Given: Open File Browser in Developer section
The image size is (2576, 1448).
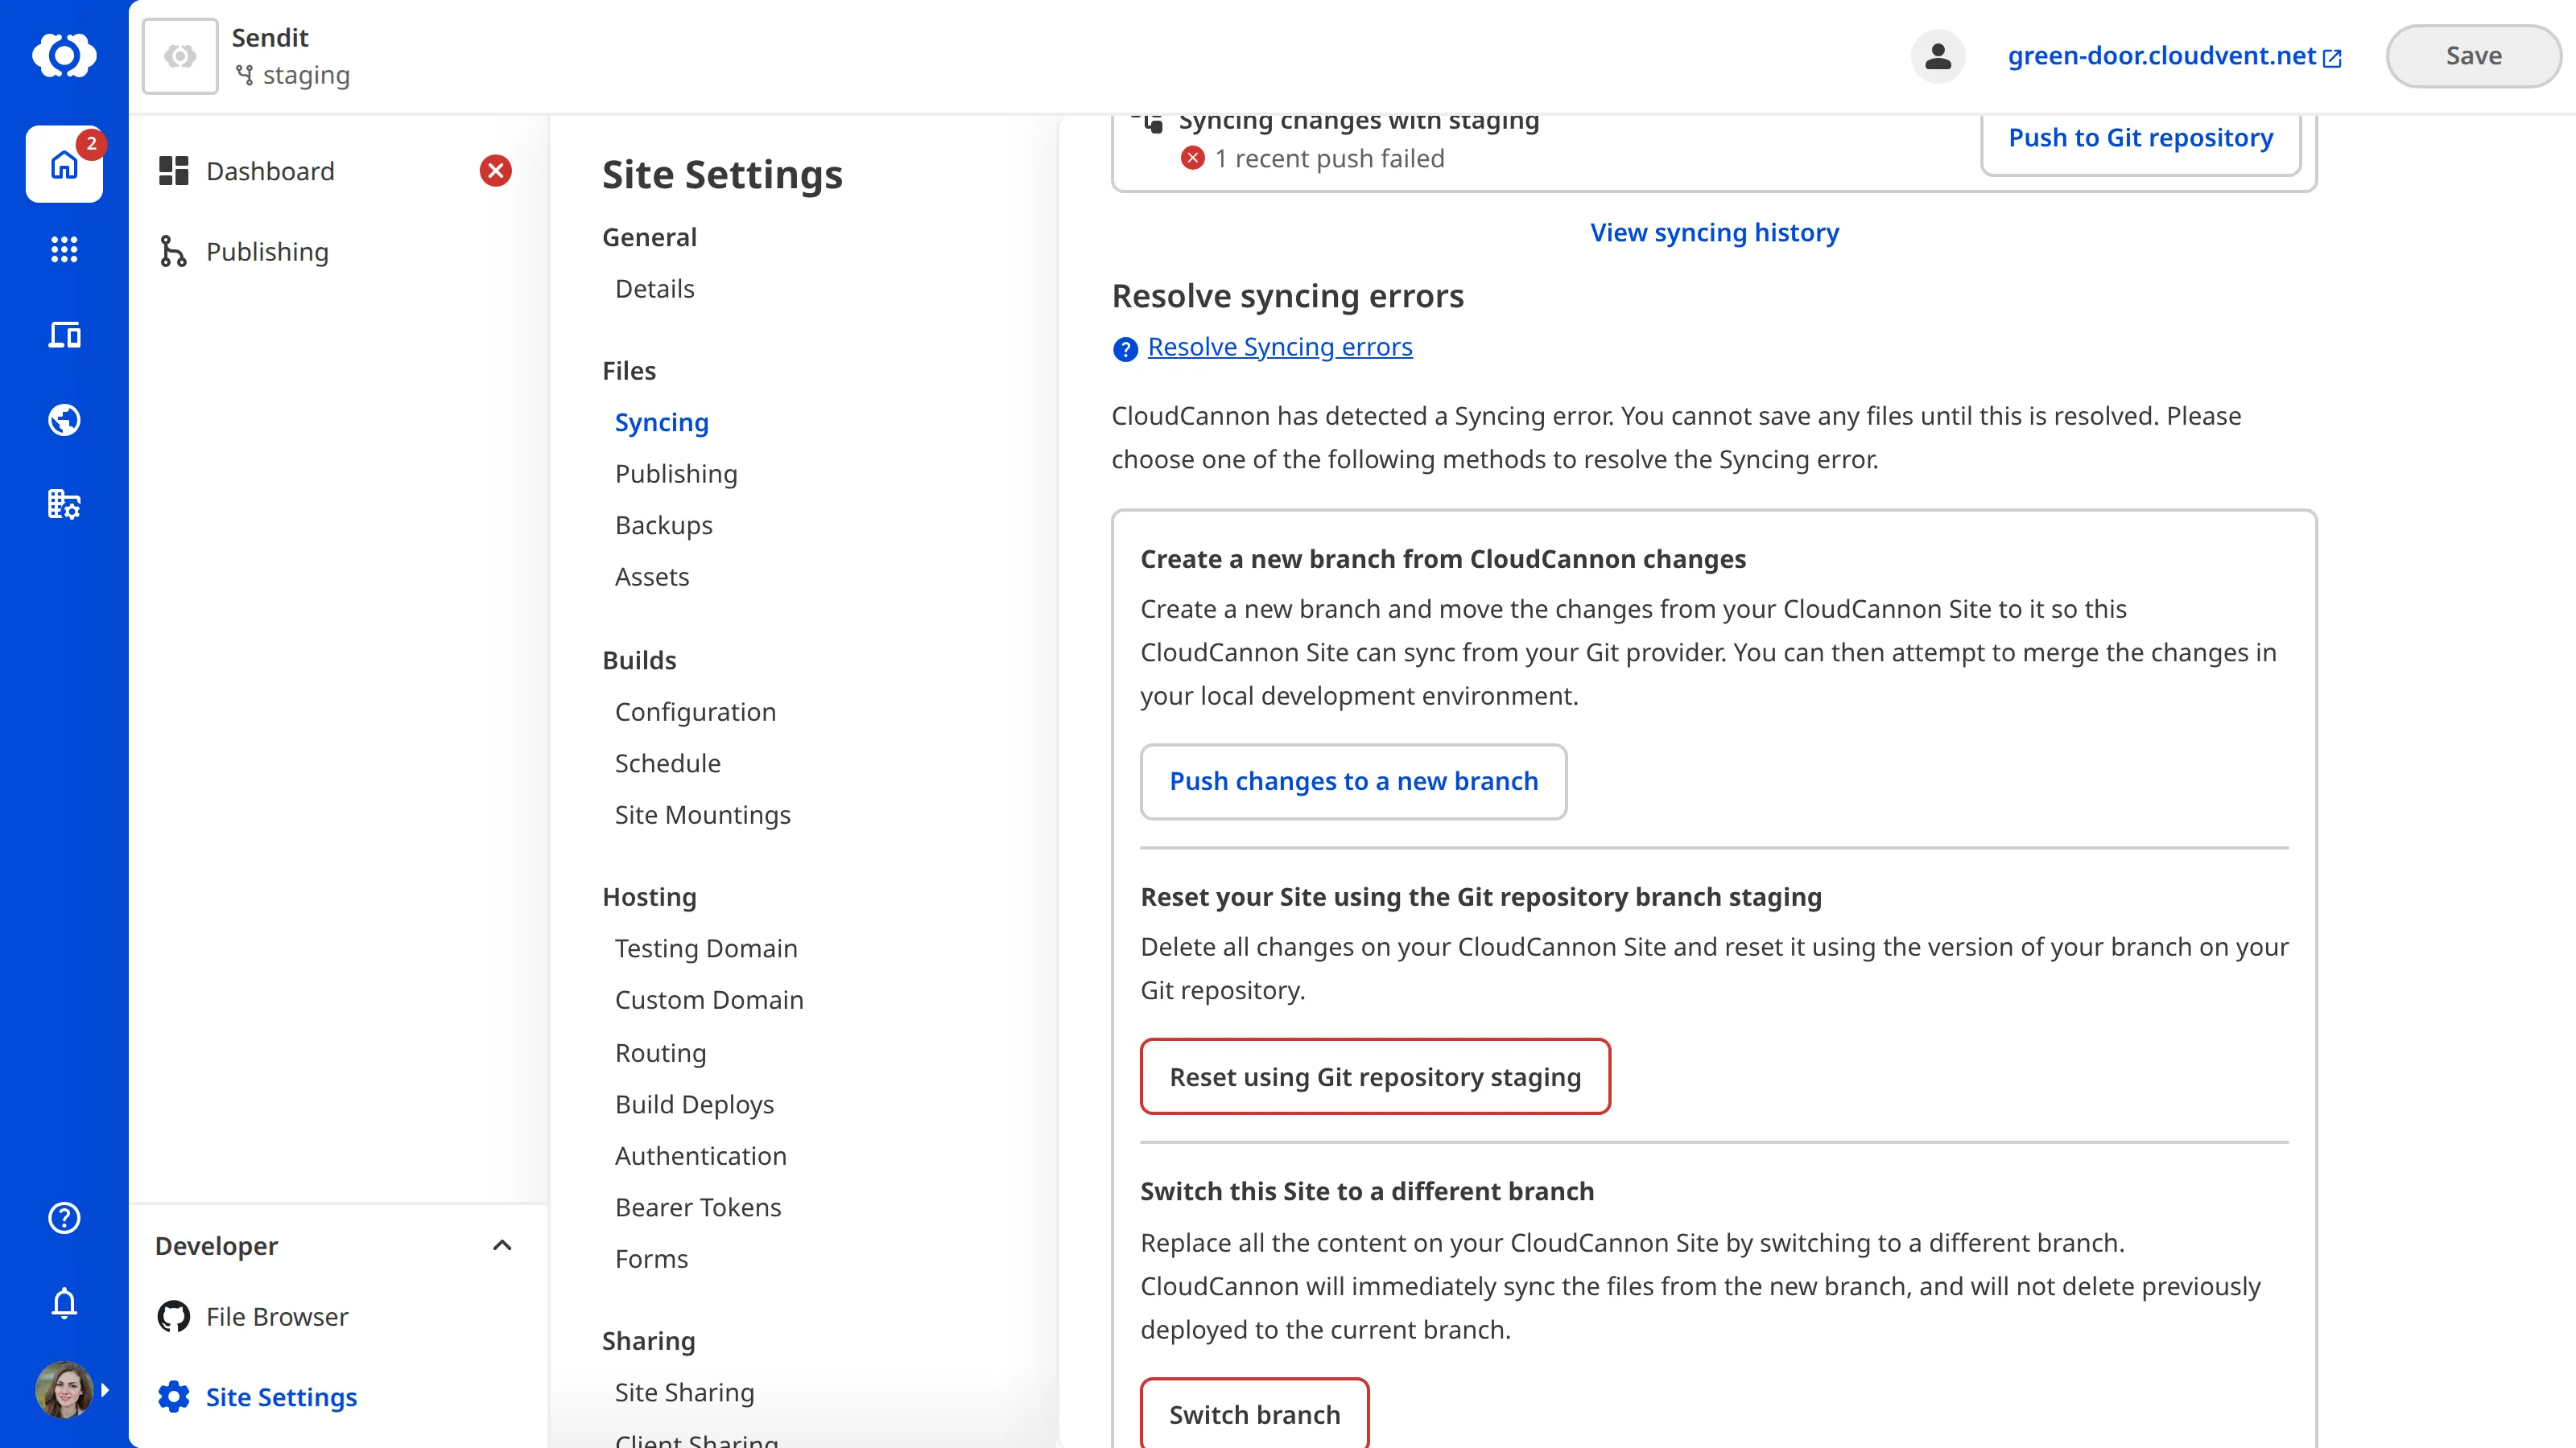Looking at the screenshot, I should (x=277, y=1316).
